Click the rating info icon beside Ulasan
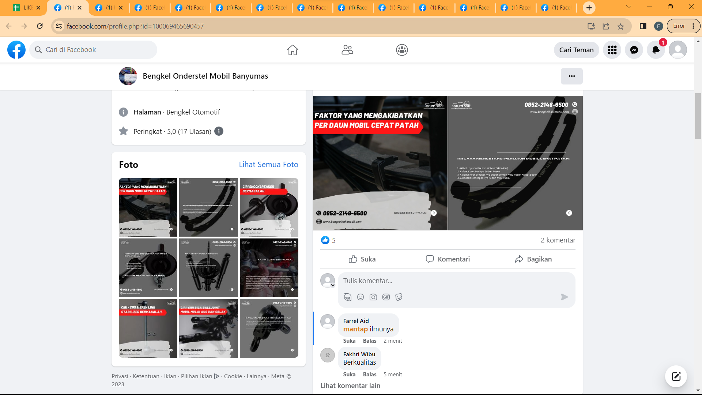 (219, 131)
